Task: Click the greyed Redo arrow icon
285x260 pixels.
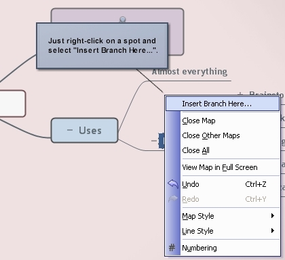Action: tap(173, 199)
